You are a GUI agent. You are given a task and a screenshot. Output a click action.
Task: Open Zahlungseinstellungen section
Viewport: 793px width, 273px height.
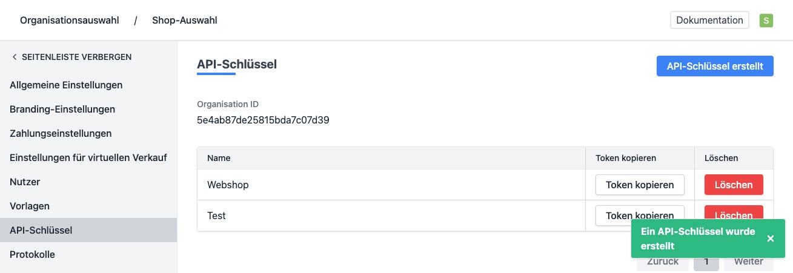(x=61, y=133)
